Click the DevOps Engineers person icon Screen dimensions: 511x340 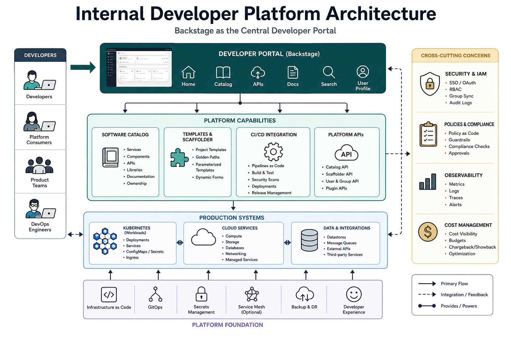click(x=40, y=209)
